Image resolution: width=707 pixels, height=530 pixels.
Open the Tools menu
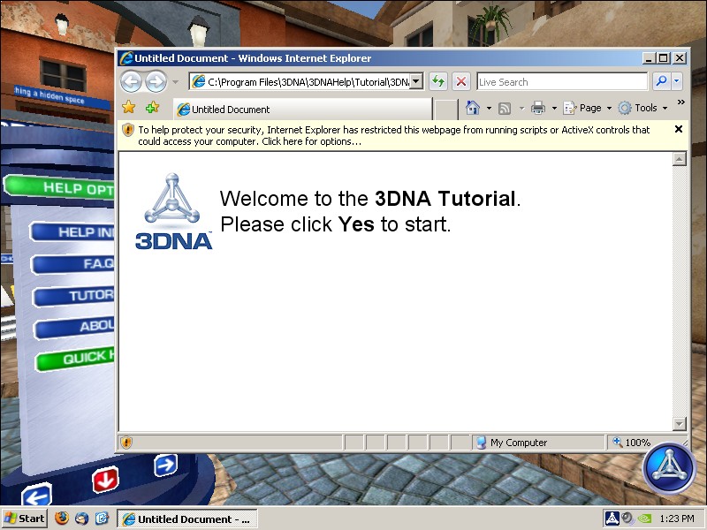(x=642, y=108)
